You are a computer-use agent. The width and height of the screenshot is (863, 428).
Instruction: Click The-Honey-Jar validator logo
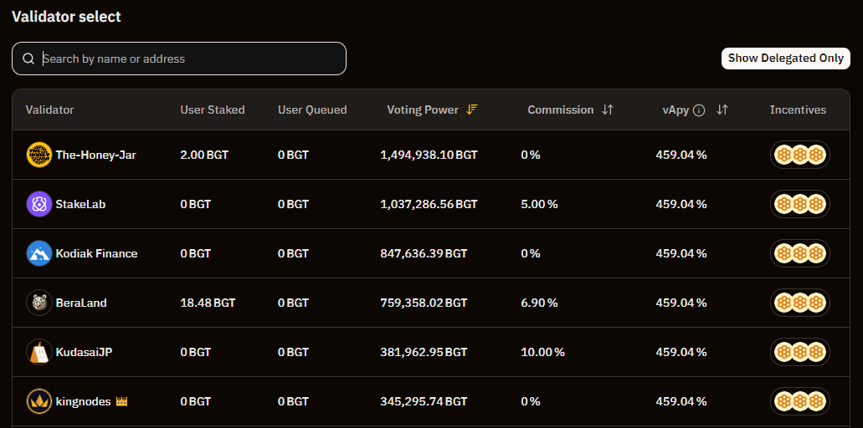pyautogui.click(x=39, y=155)
